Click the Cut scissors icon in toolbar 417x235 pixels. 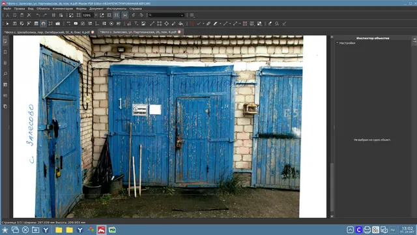pyautogui.click(x=7, y=15)
